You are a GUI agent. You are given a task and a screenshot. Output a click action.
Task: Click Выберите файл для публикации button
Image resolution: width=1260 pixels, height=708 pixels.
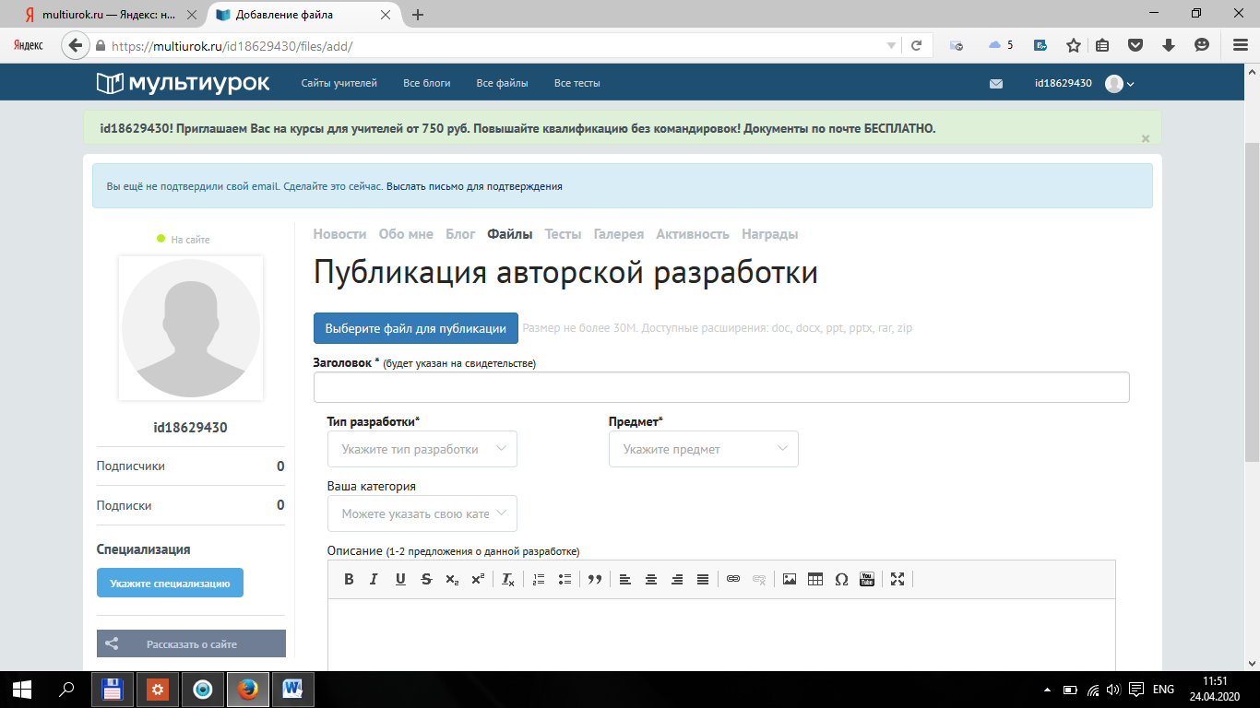click(x=416, y=328)
